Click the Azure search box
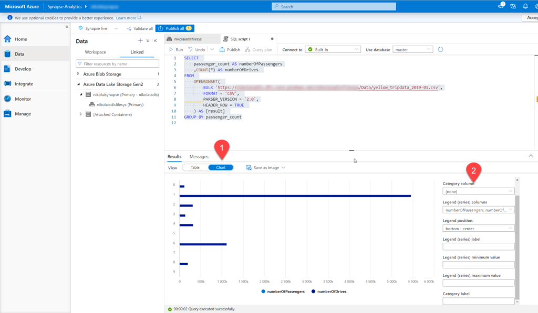The height and width of the screenshot is (313, 538). pyautogui.click(x=334, y=6)
